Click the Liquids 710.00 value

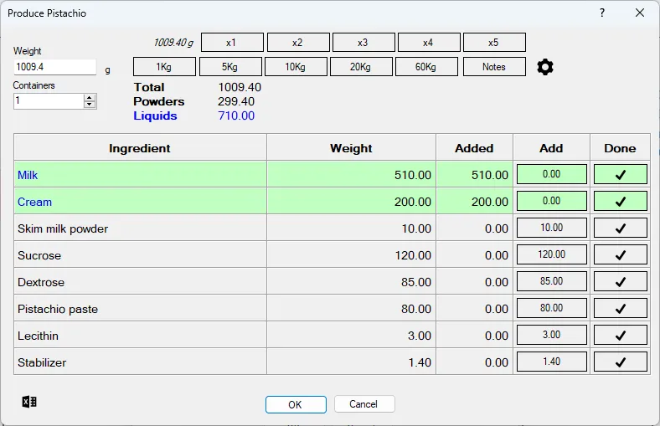click(236, 115)
